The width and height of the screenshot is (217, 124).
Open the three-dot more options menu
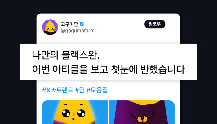click(171, 24)
